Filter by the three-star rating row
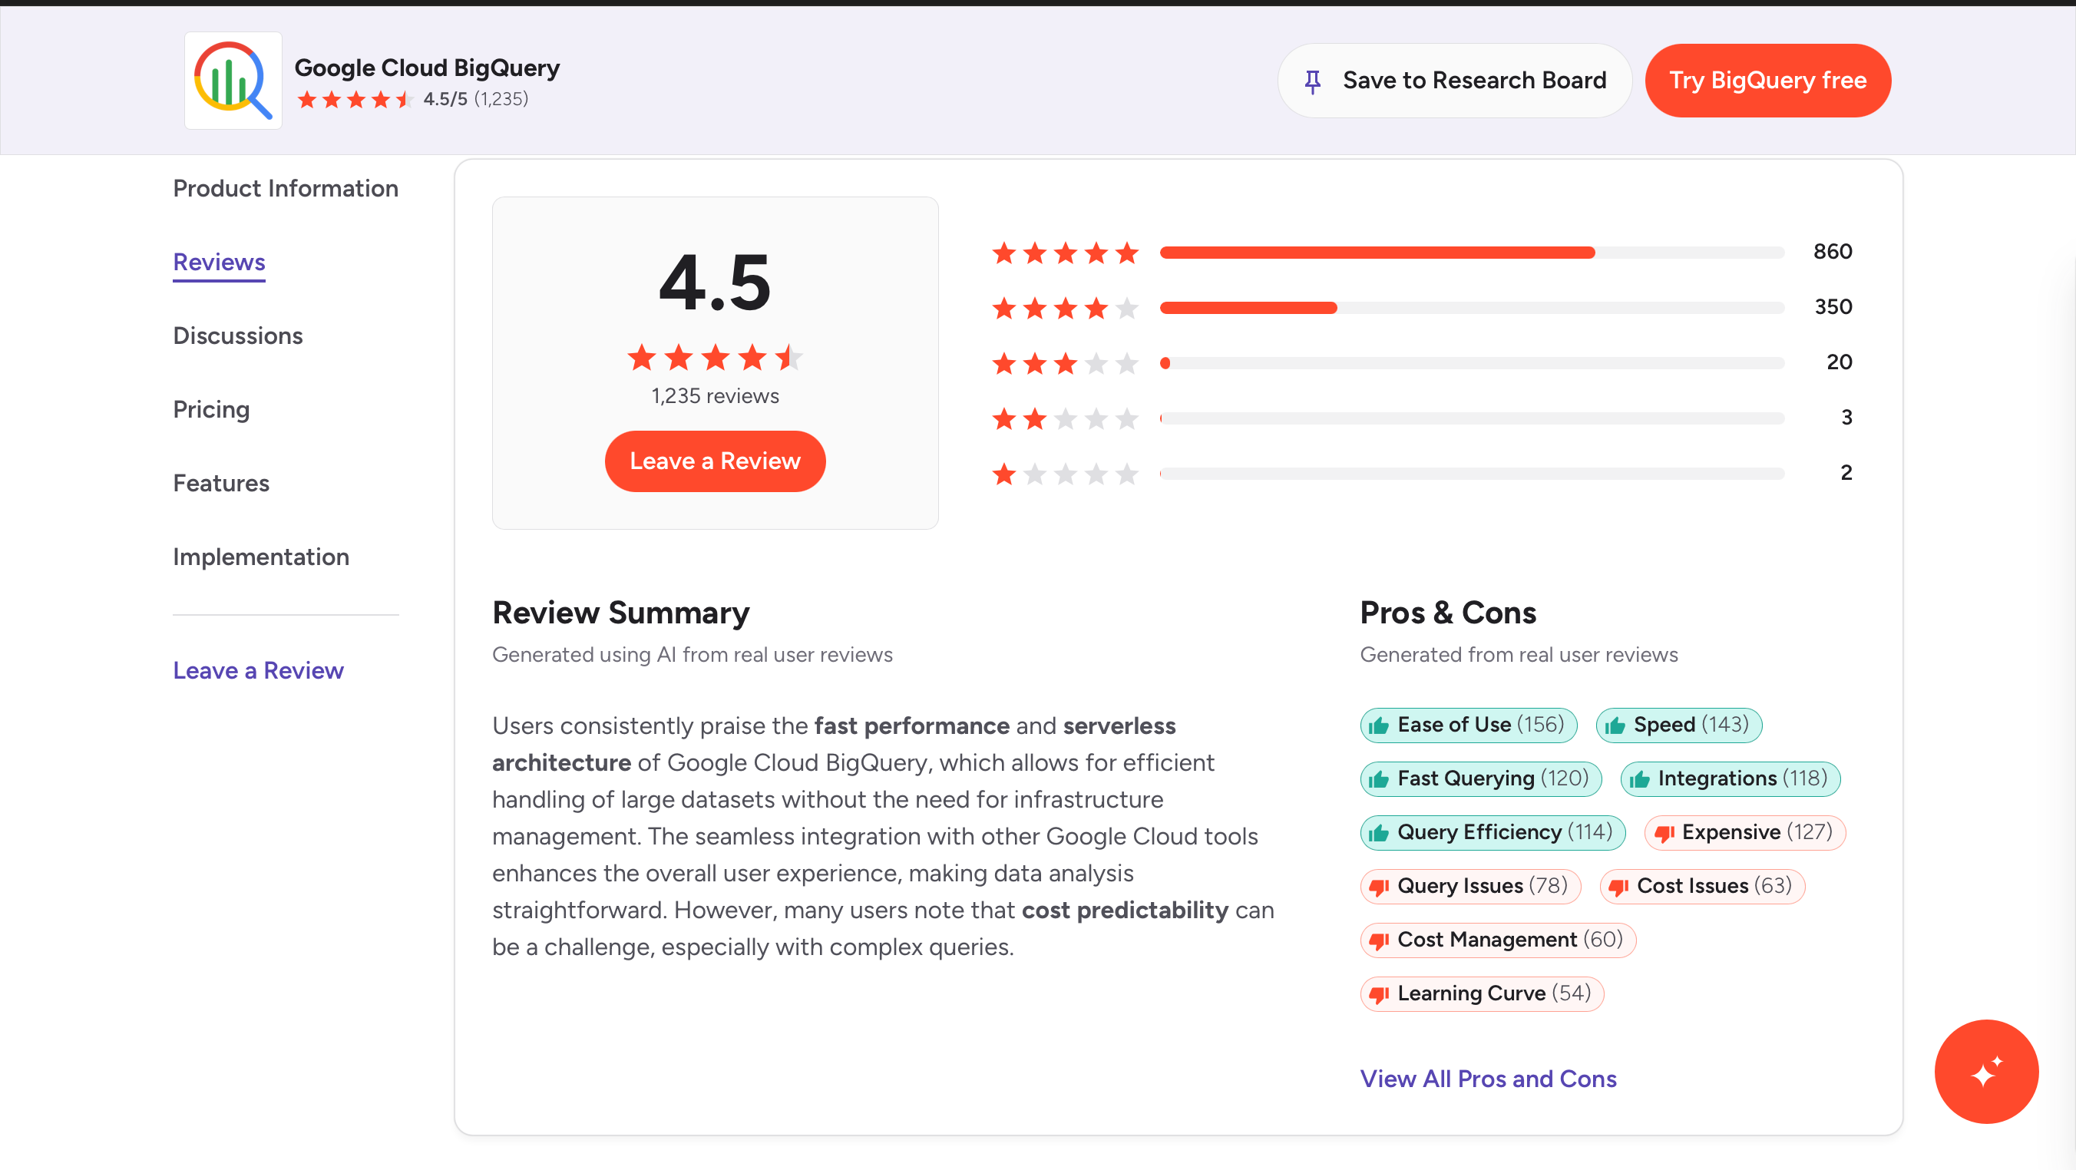Image resolution: width=2076 pixels, height=1170 pixels. coord(1423,363)
